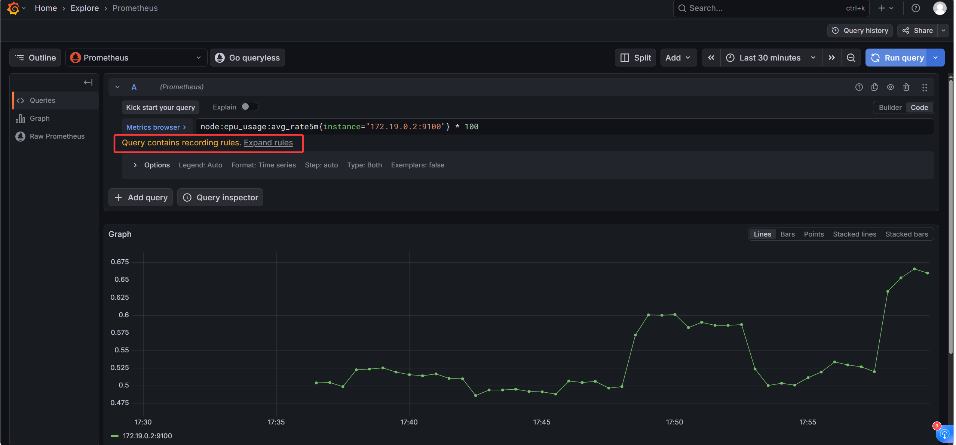The width and height of the screenshot is (956, 445).
Task: Shift time range backward with double-left arrows
Action: (711, 58)
